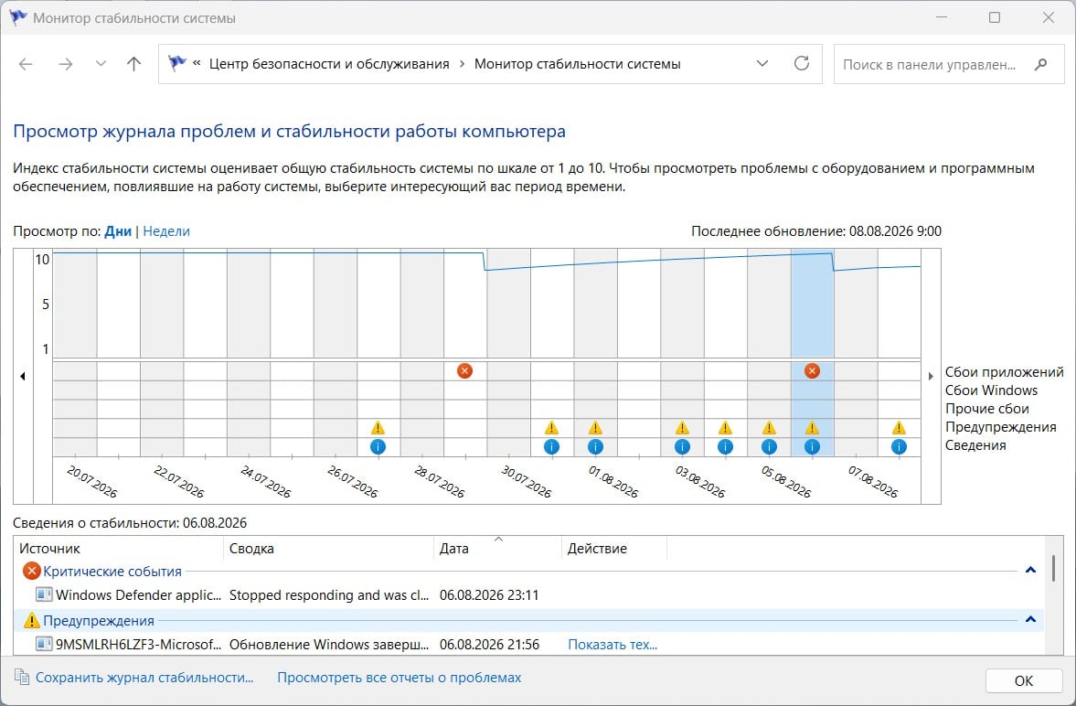Click Сохранить журнал стабильности link
This screenshot has height=706, width=1076.
(144, 677)
